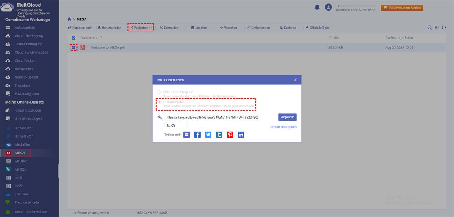Select MediaFire cloud drive

[x=22, y=144]
